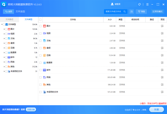The image size is (167, 114).
Task: Click the 数据库 icon in file list
Action: (44, 63)
